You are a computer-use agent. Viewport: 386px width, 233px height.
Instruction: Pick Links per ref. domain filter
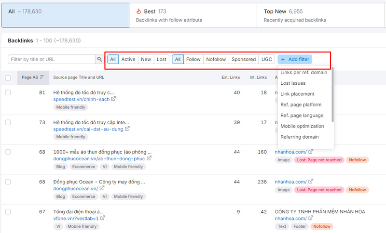coord(305,72)
